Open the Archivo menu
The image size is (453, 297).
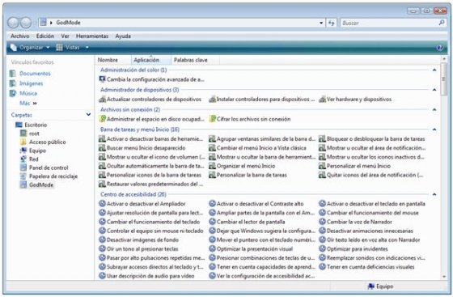(20, 36)
